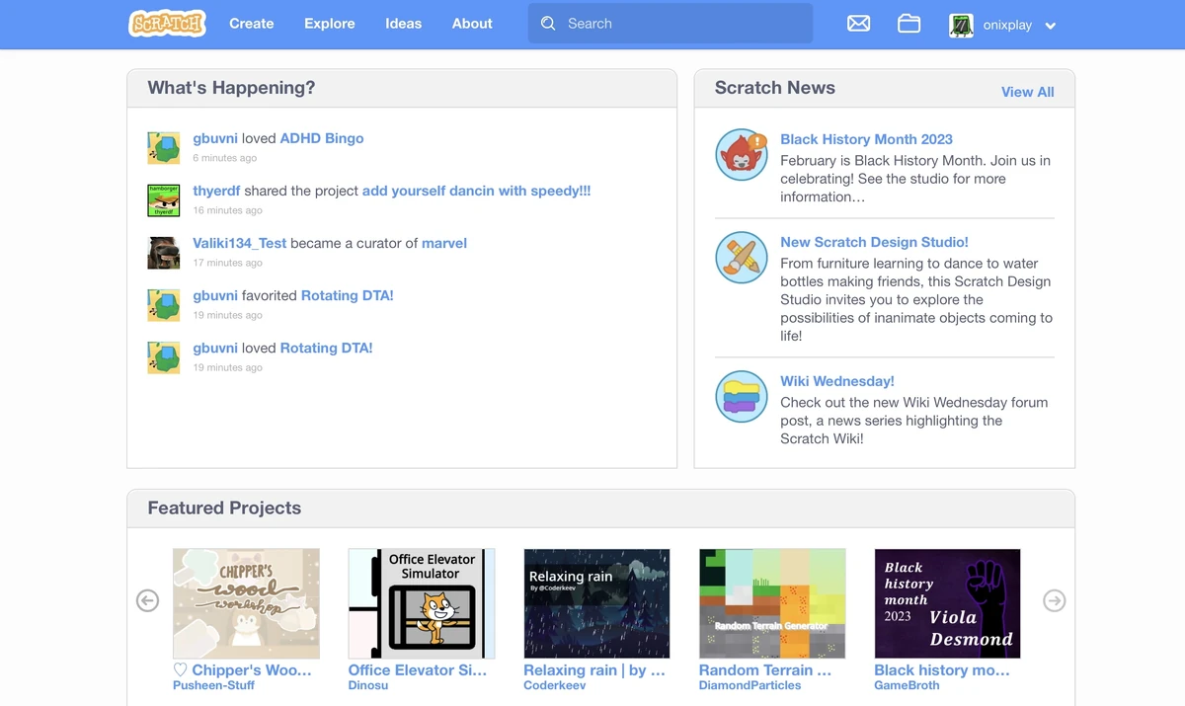Viewport: 1185px width, 706px height.
Task: Open the Ideas menu item
Action: (403, 24)
